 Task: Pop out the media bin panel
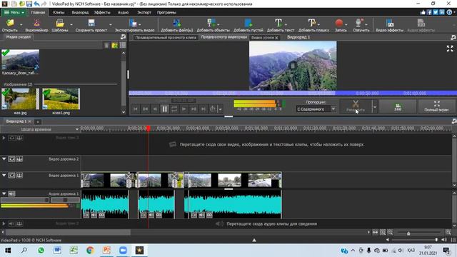(x=123, y=37)
